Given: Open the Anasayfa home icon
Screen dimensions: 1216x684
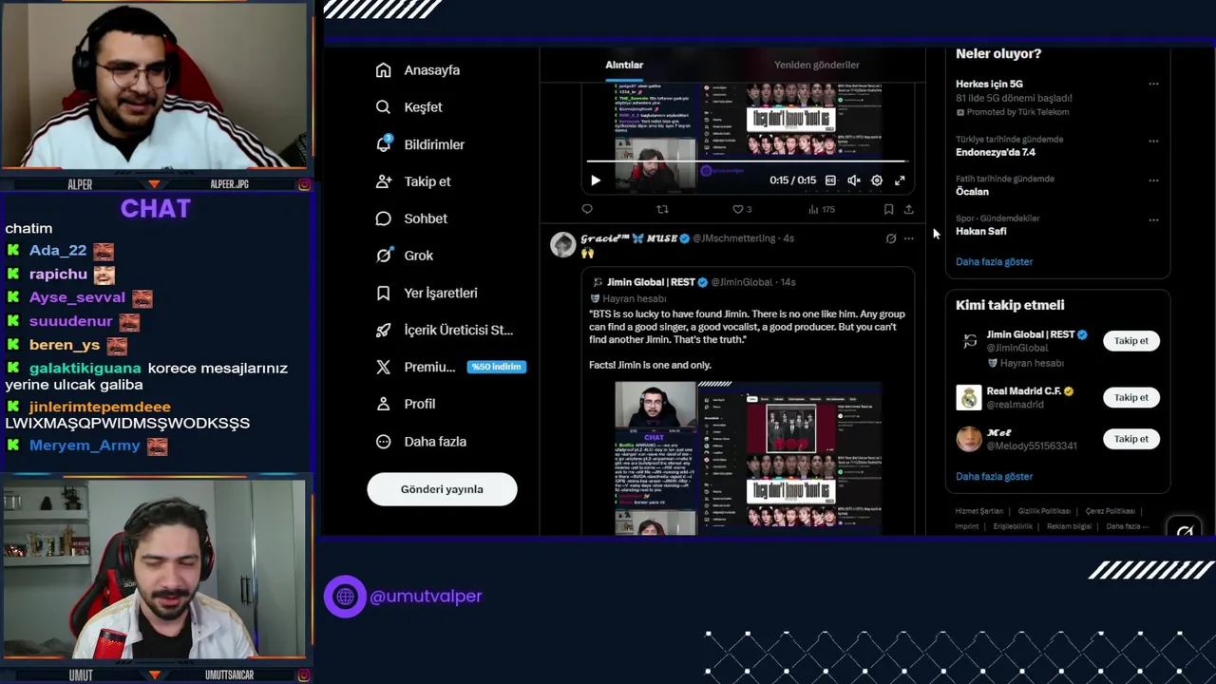Looking at the screenshot, I should [x=384, y=70].
